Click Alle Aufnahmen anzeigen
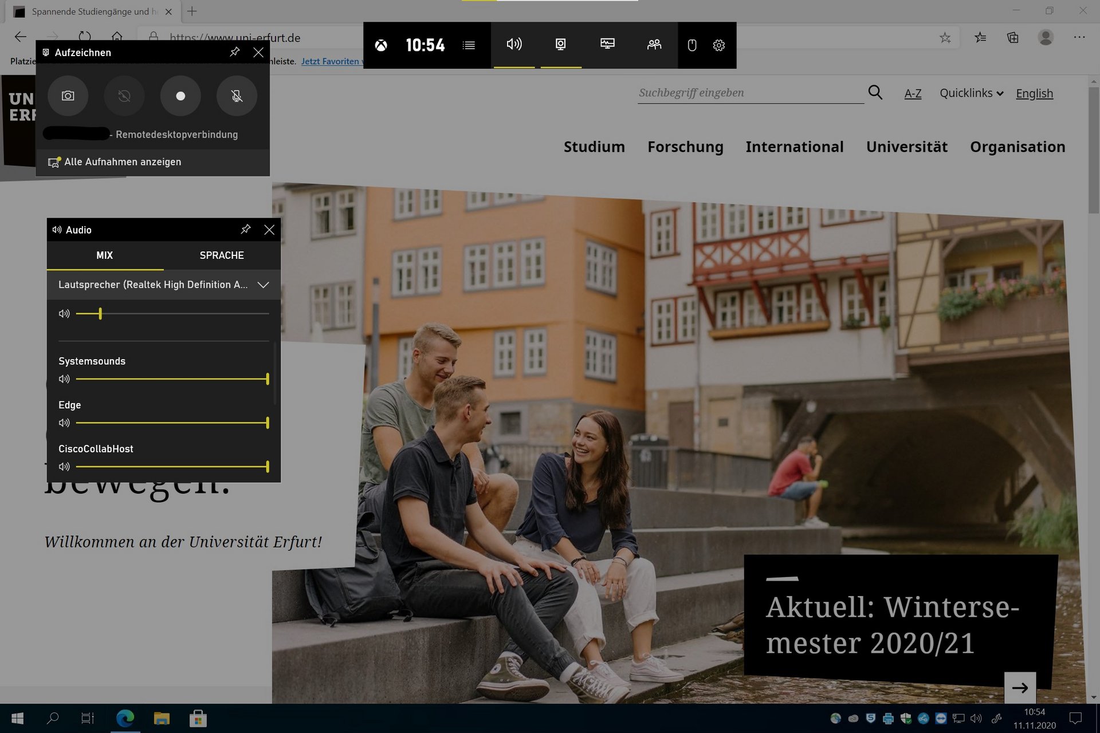The height and width of the screenshot is (733, 1100). point(123,162)
